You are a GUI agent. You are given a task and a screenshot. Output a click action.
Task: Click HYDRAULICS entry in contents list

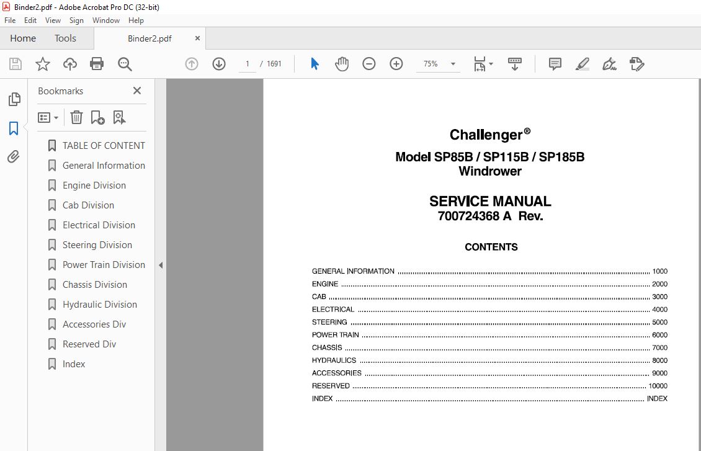(x=489, y=360)
